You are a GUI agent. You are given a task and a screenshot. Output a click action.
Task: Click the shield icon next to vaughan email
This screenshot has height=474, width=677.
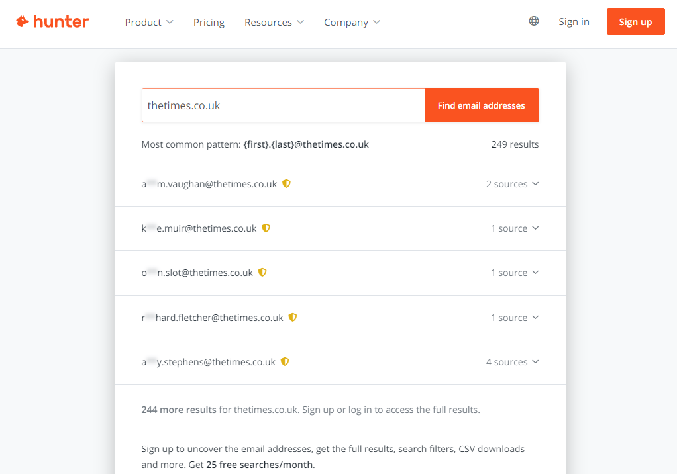286,184
